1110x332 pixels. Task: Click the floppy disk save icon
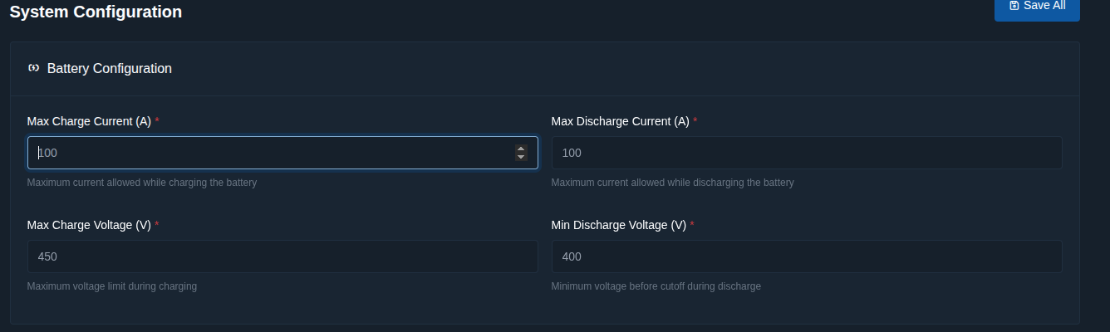[1014, 5]
